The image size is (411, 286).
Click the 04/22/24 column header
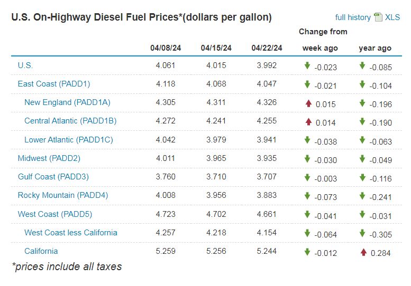click(267, 48)
